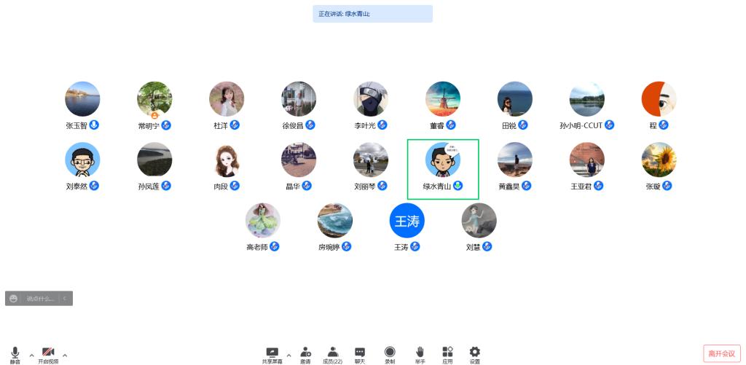Collapse the chat input bar arrow
Image resolution: width=746 pixels, height=365 pixels.
pos(65,299)
